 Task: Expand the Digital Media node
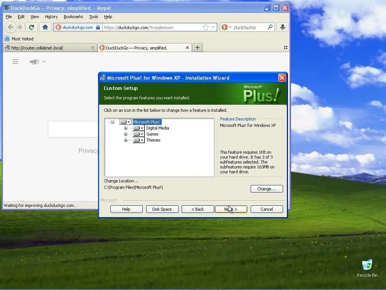[126, 128]
